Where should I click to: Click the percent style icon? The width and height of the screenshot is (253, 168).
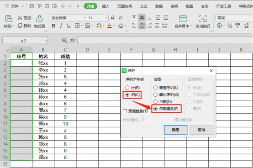pos(230,26)
